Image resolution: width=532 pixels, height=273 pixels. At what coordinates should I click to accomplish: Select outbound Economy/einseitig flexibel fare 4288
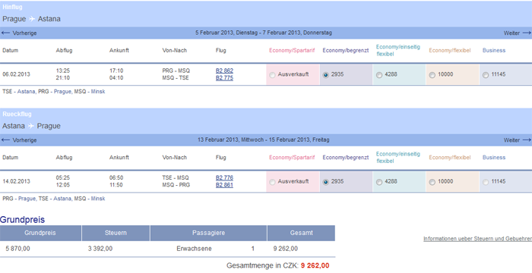pyautogui.click(x=379, y=75)
